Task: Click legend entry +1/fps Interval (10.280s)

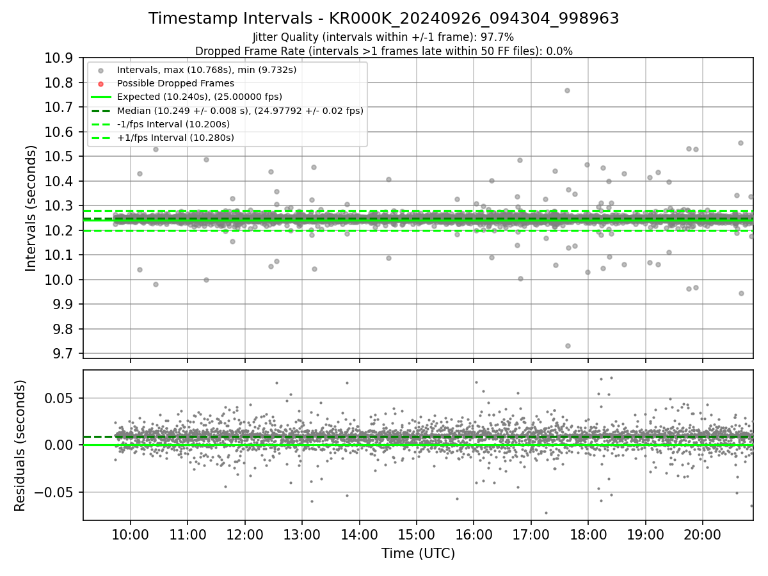Action: (175, 138)
